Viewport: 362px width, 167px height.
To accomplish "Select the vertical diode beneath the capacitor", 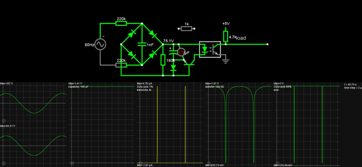I will (173, 68).
